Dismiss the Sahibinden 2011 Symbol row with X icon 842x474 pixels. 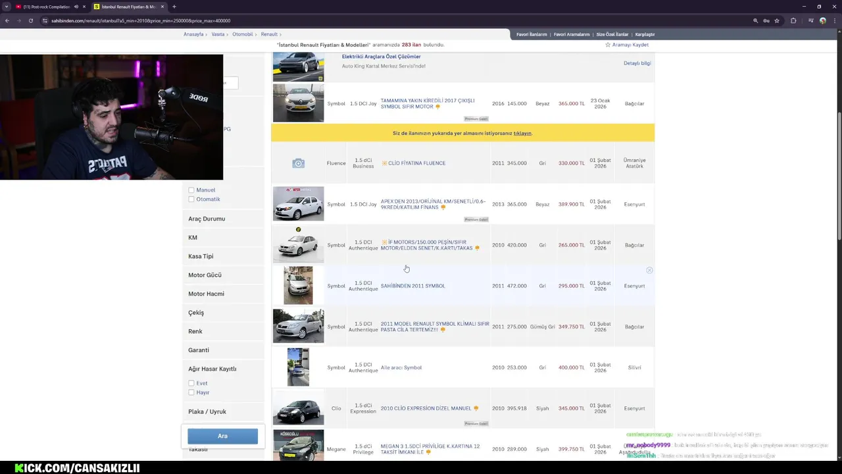pyautogui.click(x=649, y=271)
